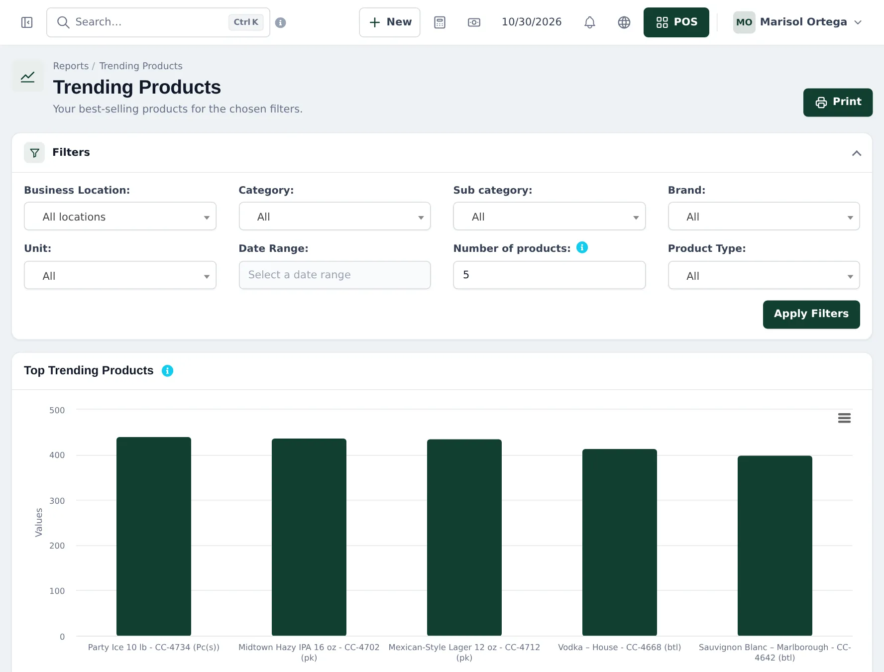Show Top Trending Products info icon
The height and width of the screenshot is (672, 884).
(x=167, y=371)
